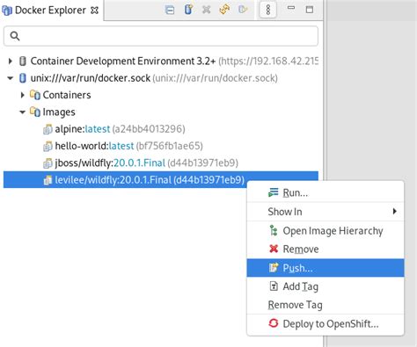Click the red X Remove icon
This screenshot has height=347, width=417.
pyautogui.click(x=274, y=249)
